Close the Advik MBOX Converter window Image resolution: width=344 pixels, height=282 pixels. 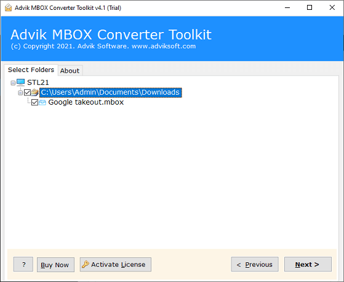332,7
